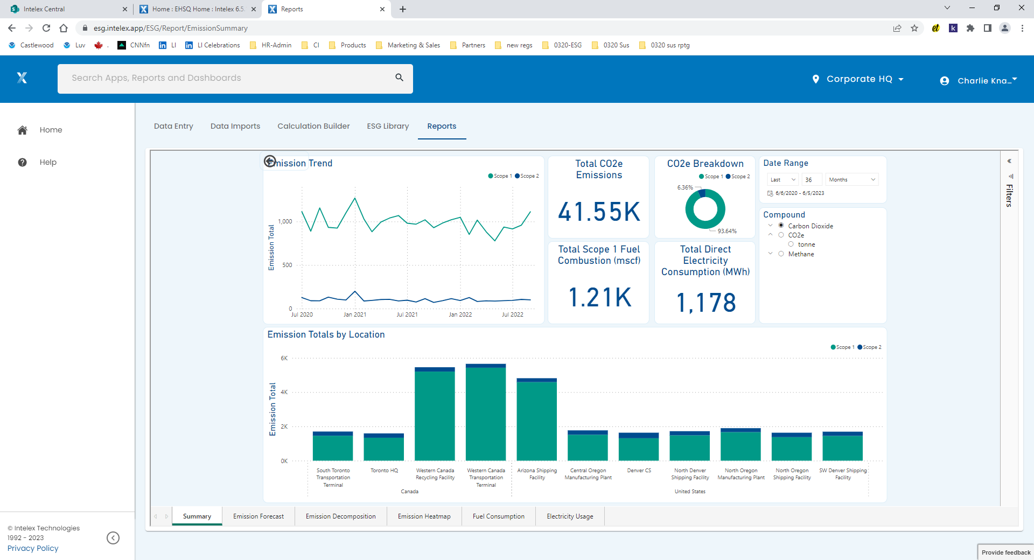Select the Methane radio button
Viewport: 1034px width, 560px height.
781,254
